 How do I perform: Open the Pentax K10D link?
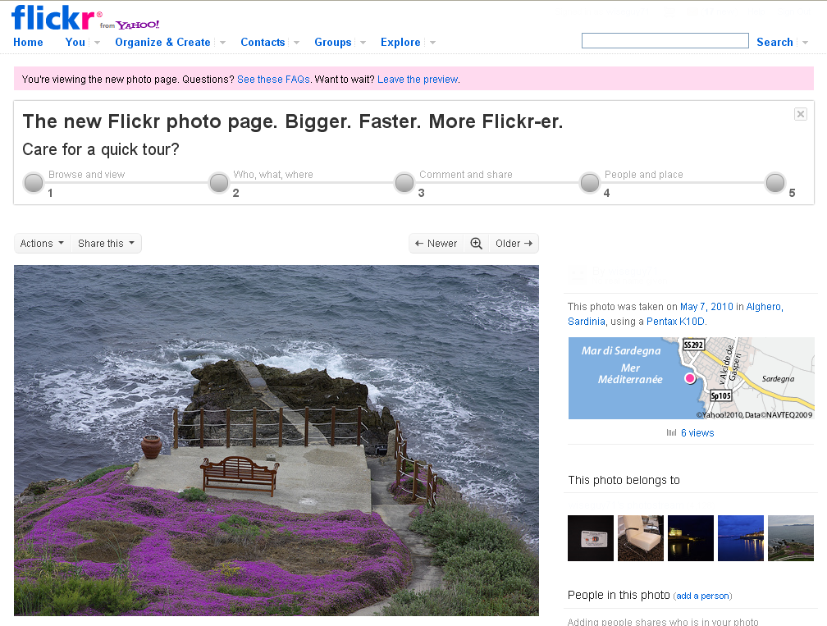pyautogui.click(x=674, y=321)
